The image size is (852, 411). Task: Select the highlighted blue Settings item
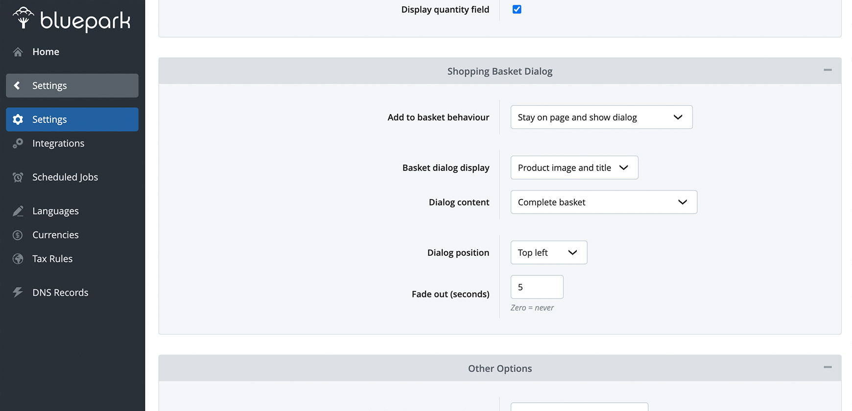pyautogui.click(x=72, y=120)
